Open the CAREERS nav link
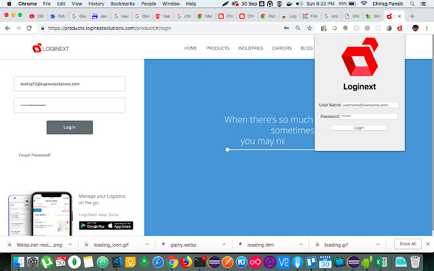This screenshot has height=271, width=434. pos(282,48)
